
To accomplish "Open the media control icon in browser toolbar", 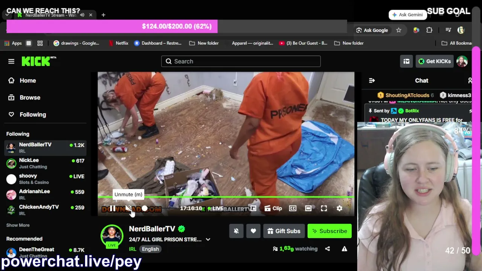I will pyautogui.click(x=448, y=30).
